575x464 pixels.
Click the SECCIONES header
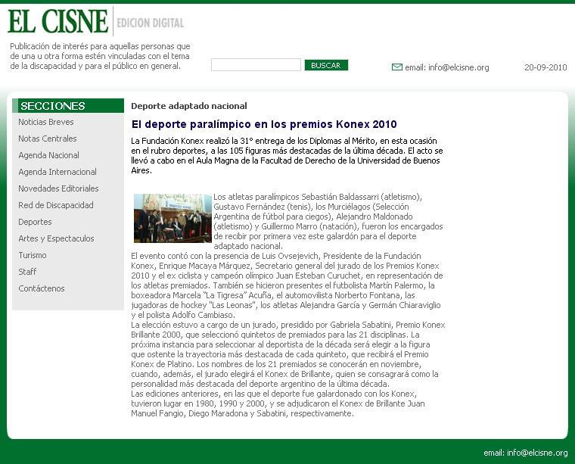[68, 106]
